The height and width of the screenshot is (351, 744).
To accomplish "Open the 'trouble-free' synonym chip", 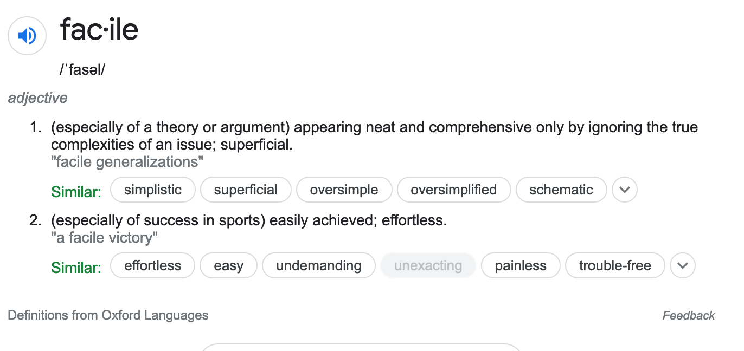I will point(614,266).
